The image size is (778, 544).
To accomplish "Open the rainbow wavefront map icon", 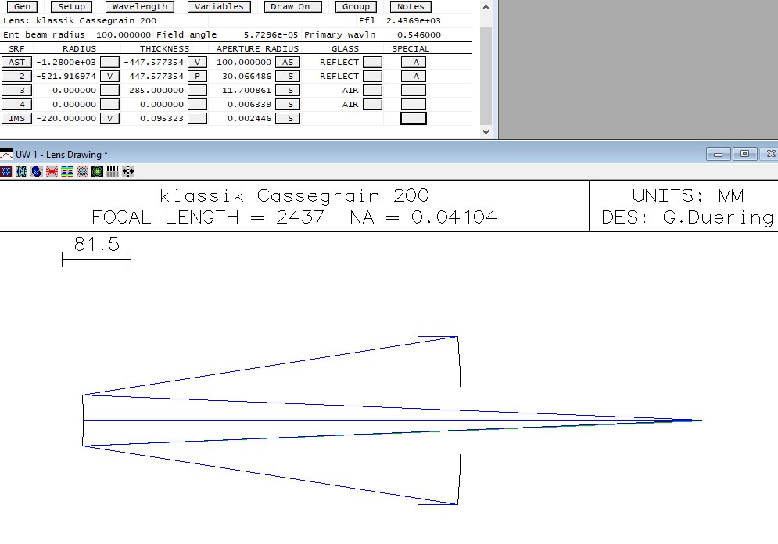I will pos(67,172).
